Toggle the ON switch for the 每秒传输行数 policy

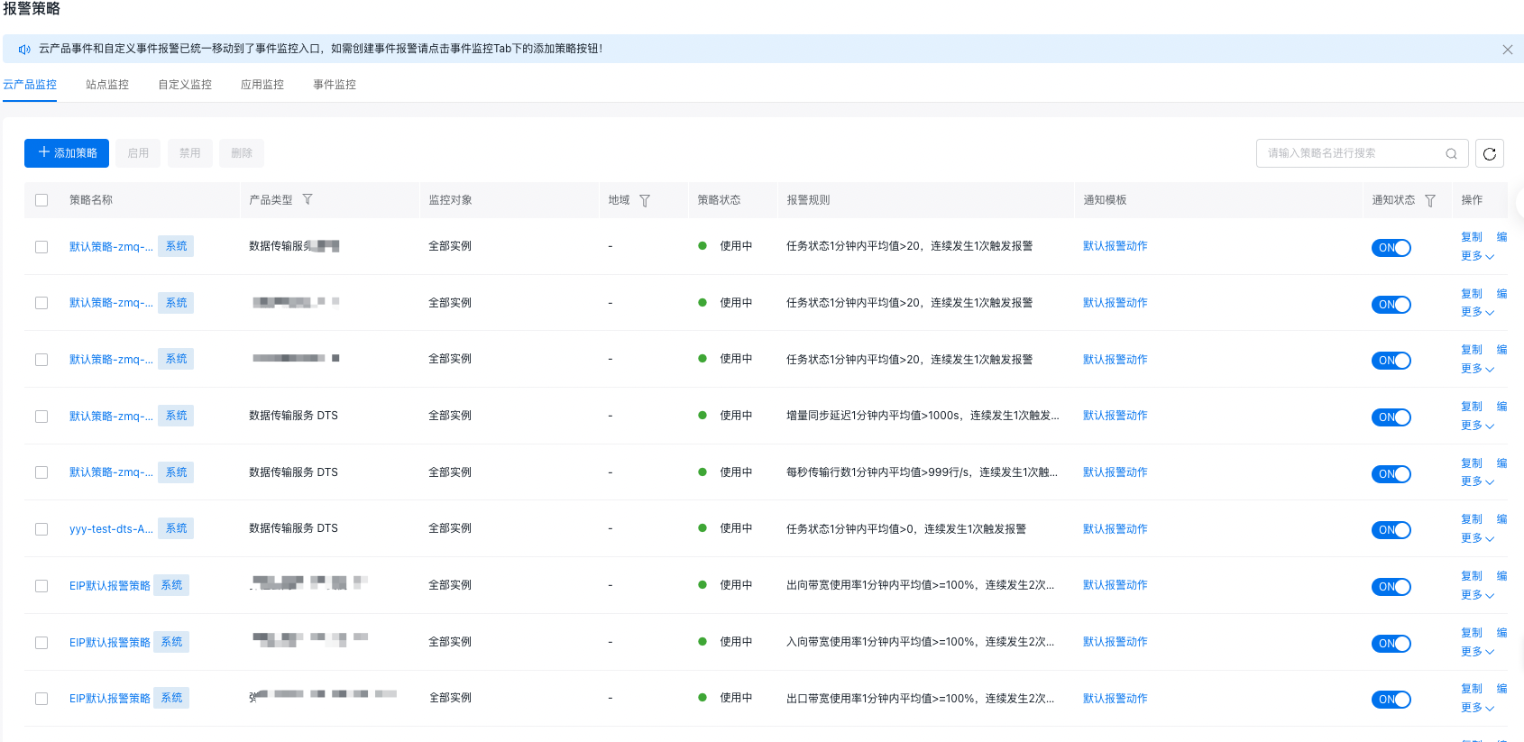tap(1391, 474)
